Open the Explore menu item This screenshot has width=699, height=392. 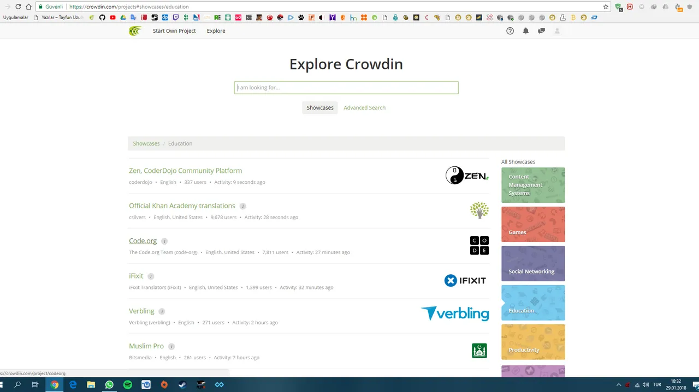(x=216, y=31)
